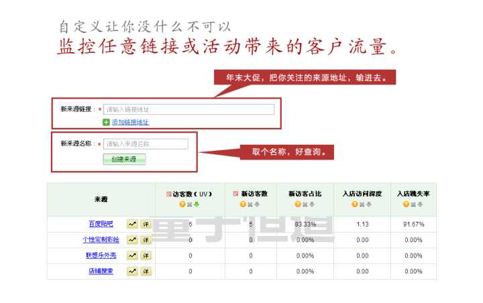
Task: Click the descending sort arrow under 入店跳失率
Action: 420,204
